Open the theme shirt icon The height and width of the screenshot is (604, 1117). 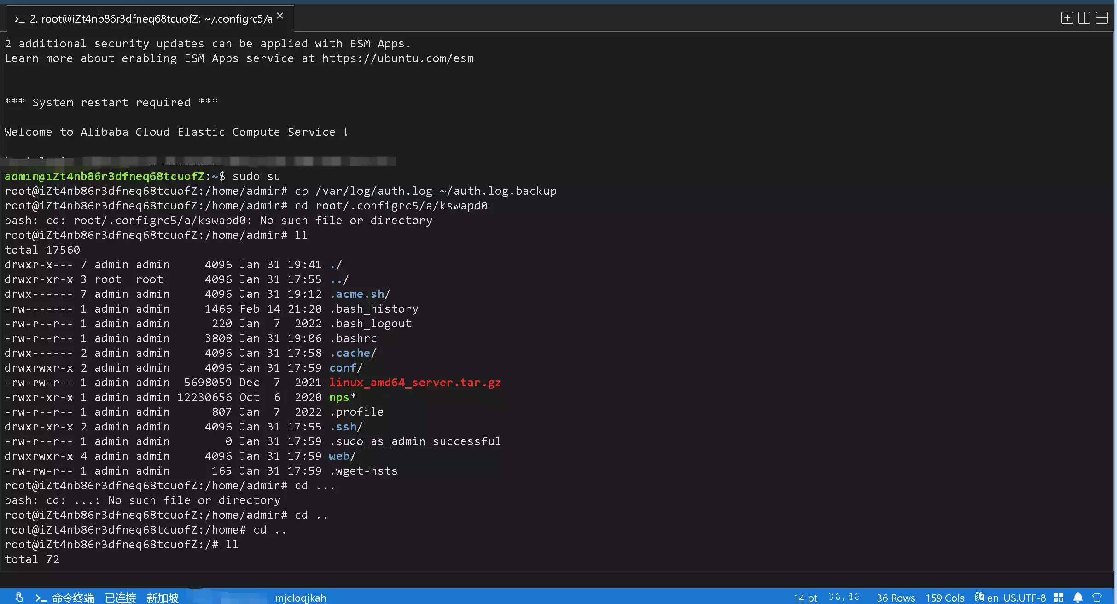tap(1097, 598)
